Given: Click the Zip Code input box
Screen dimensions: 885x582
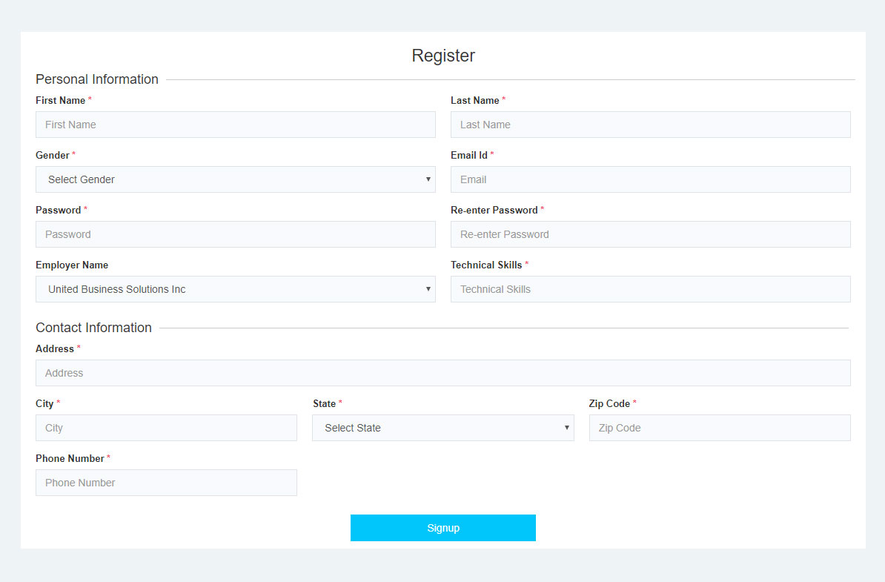Looking at the screenshot, I should pyautogui.click(x=719, y=428).
